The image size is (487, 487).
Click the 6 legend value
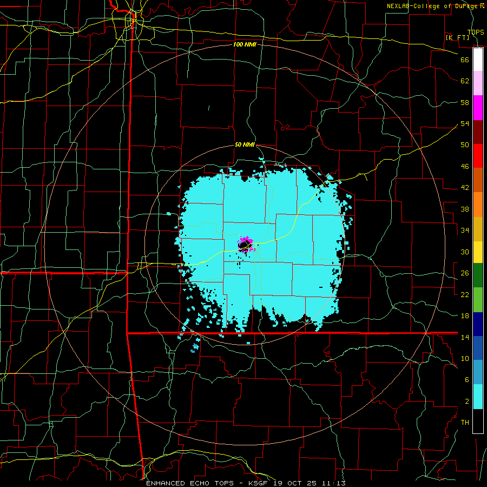tap(467, 380)
